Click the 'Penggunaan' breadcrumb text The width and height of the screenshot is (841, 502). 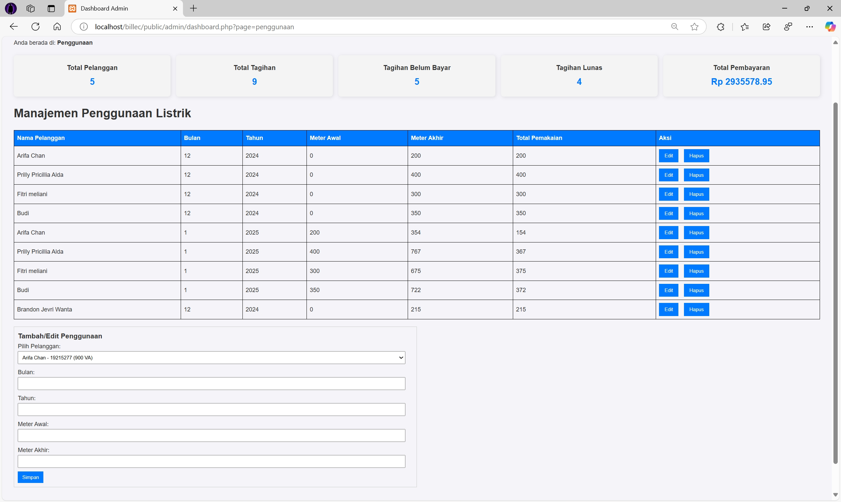tap(75, 43)
